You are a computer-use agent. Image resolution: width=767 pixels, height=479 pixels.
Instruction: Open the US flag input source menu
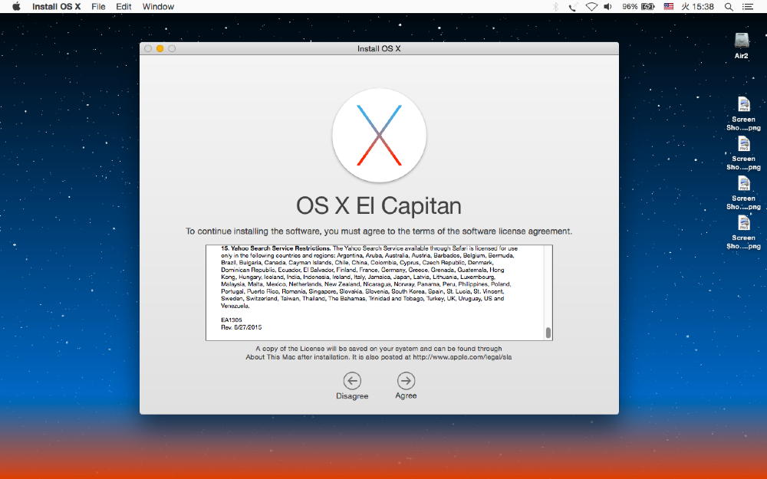669,6
